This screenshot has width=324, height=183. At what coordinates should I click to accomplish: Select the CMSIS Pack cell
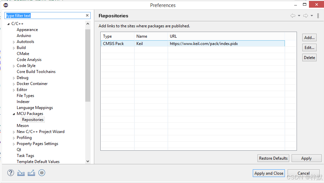118,43
